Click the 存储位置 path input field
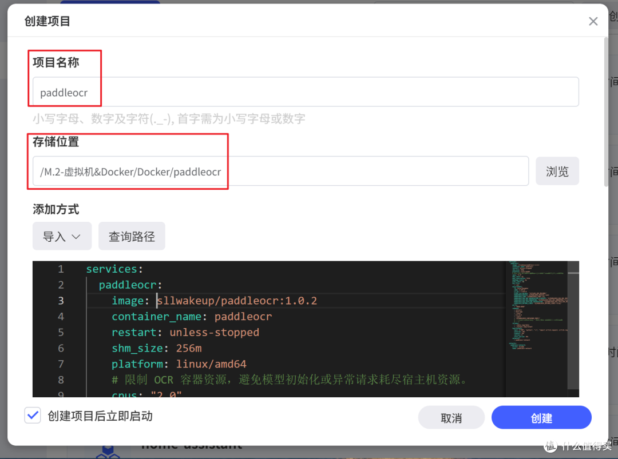 pos(280,171)
